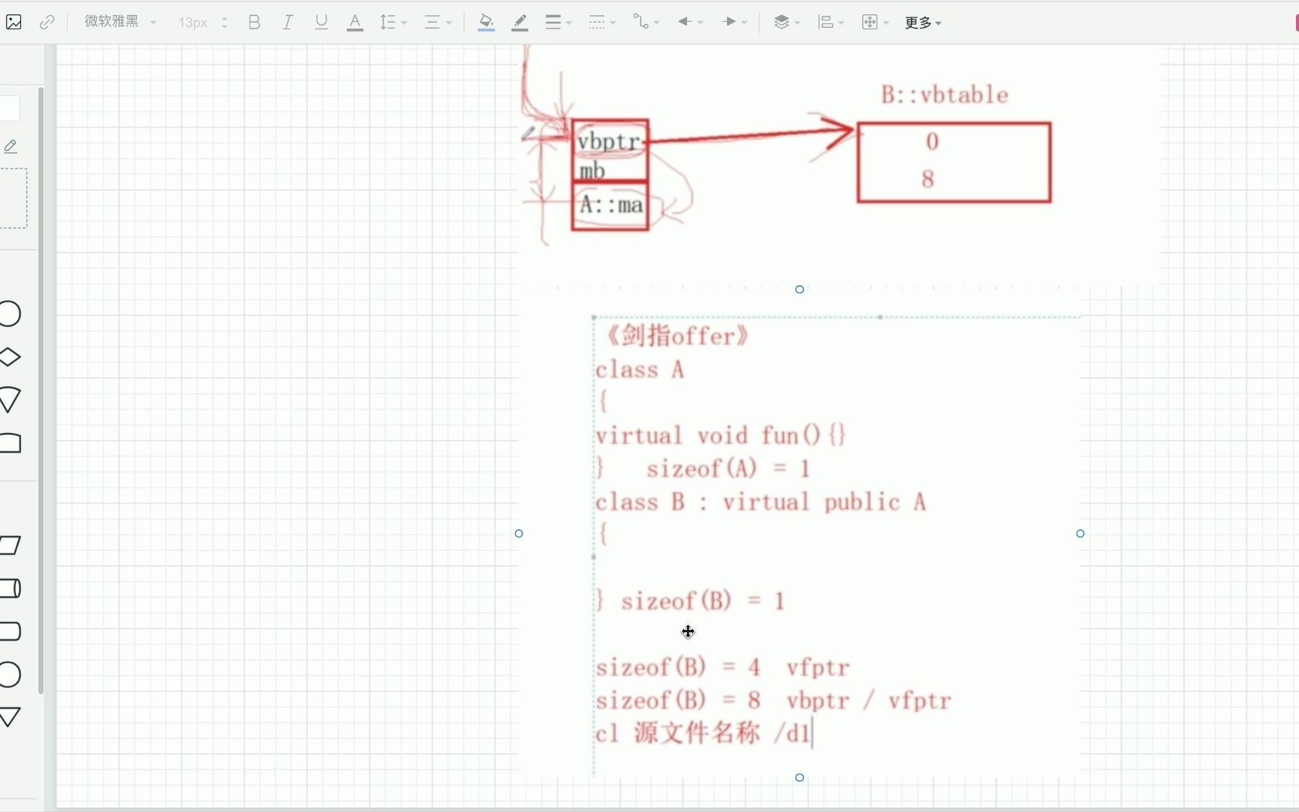The height and width of the screenshot is (812, 1299).
Task: Click the A::ma cell in the diagram
Action: coord(610,205)
